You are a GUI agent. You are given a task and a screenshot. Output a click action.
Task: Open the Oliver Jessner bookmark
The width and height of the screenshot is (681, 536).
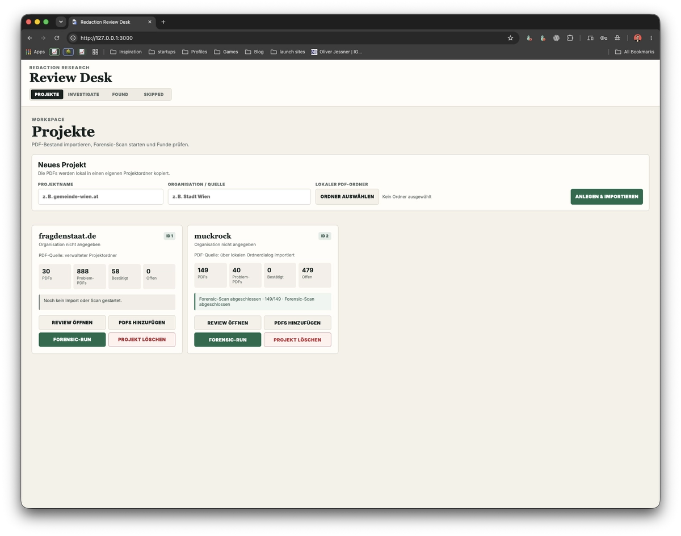(337, 52)
